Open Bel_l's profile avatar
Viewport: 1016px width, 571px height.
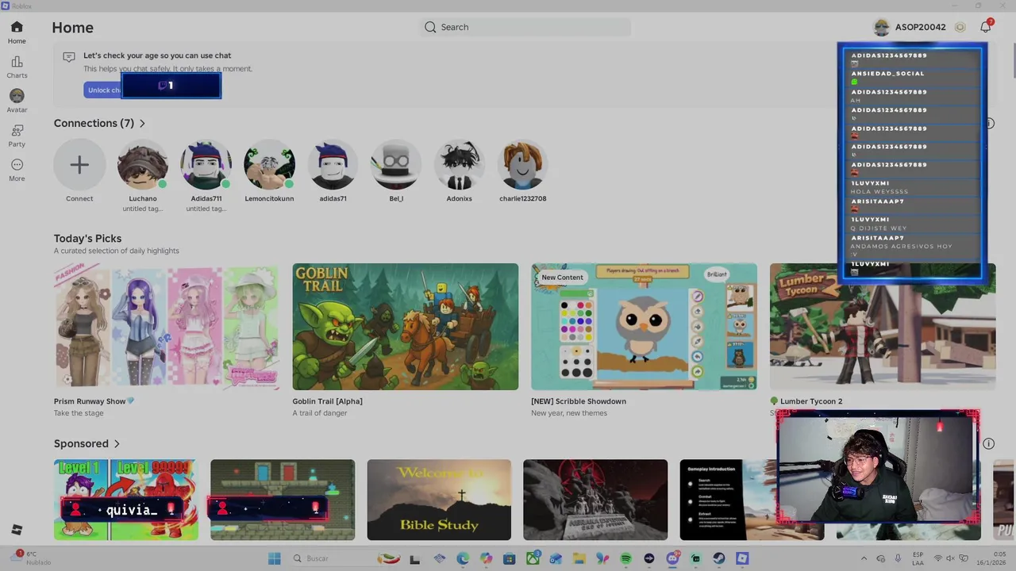pyautogui.click(x=396, y=165)
